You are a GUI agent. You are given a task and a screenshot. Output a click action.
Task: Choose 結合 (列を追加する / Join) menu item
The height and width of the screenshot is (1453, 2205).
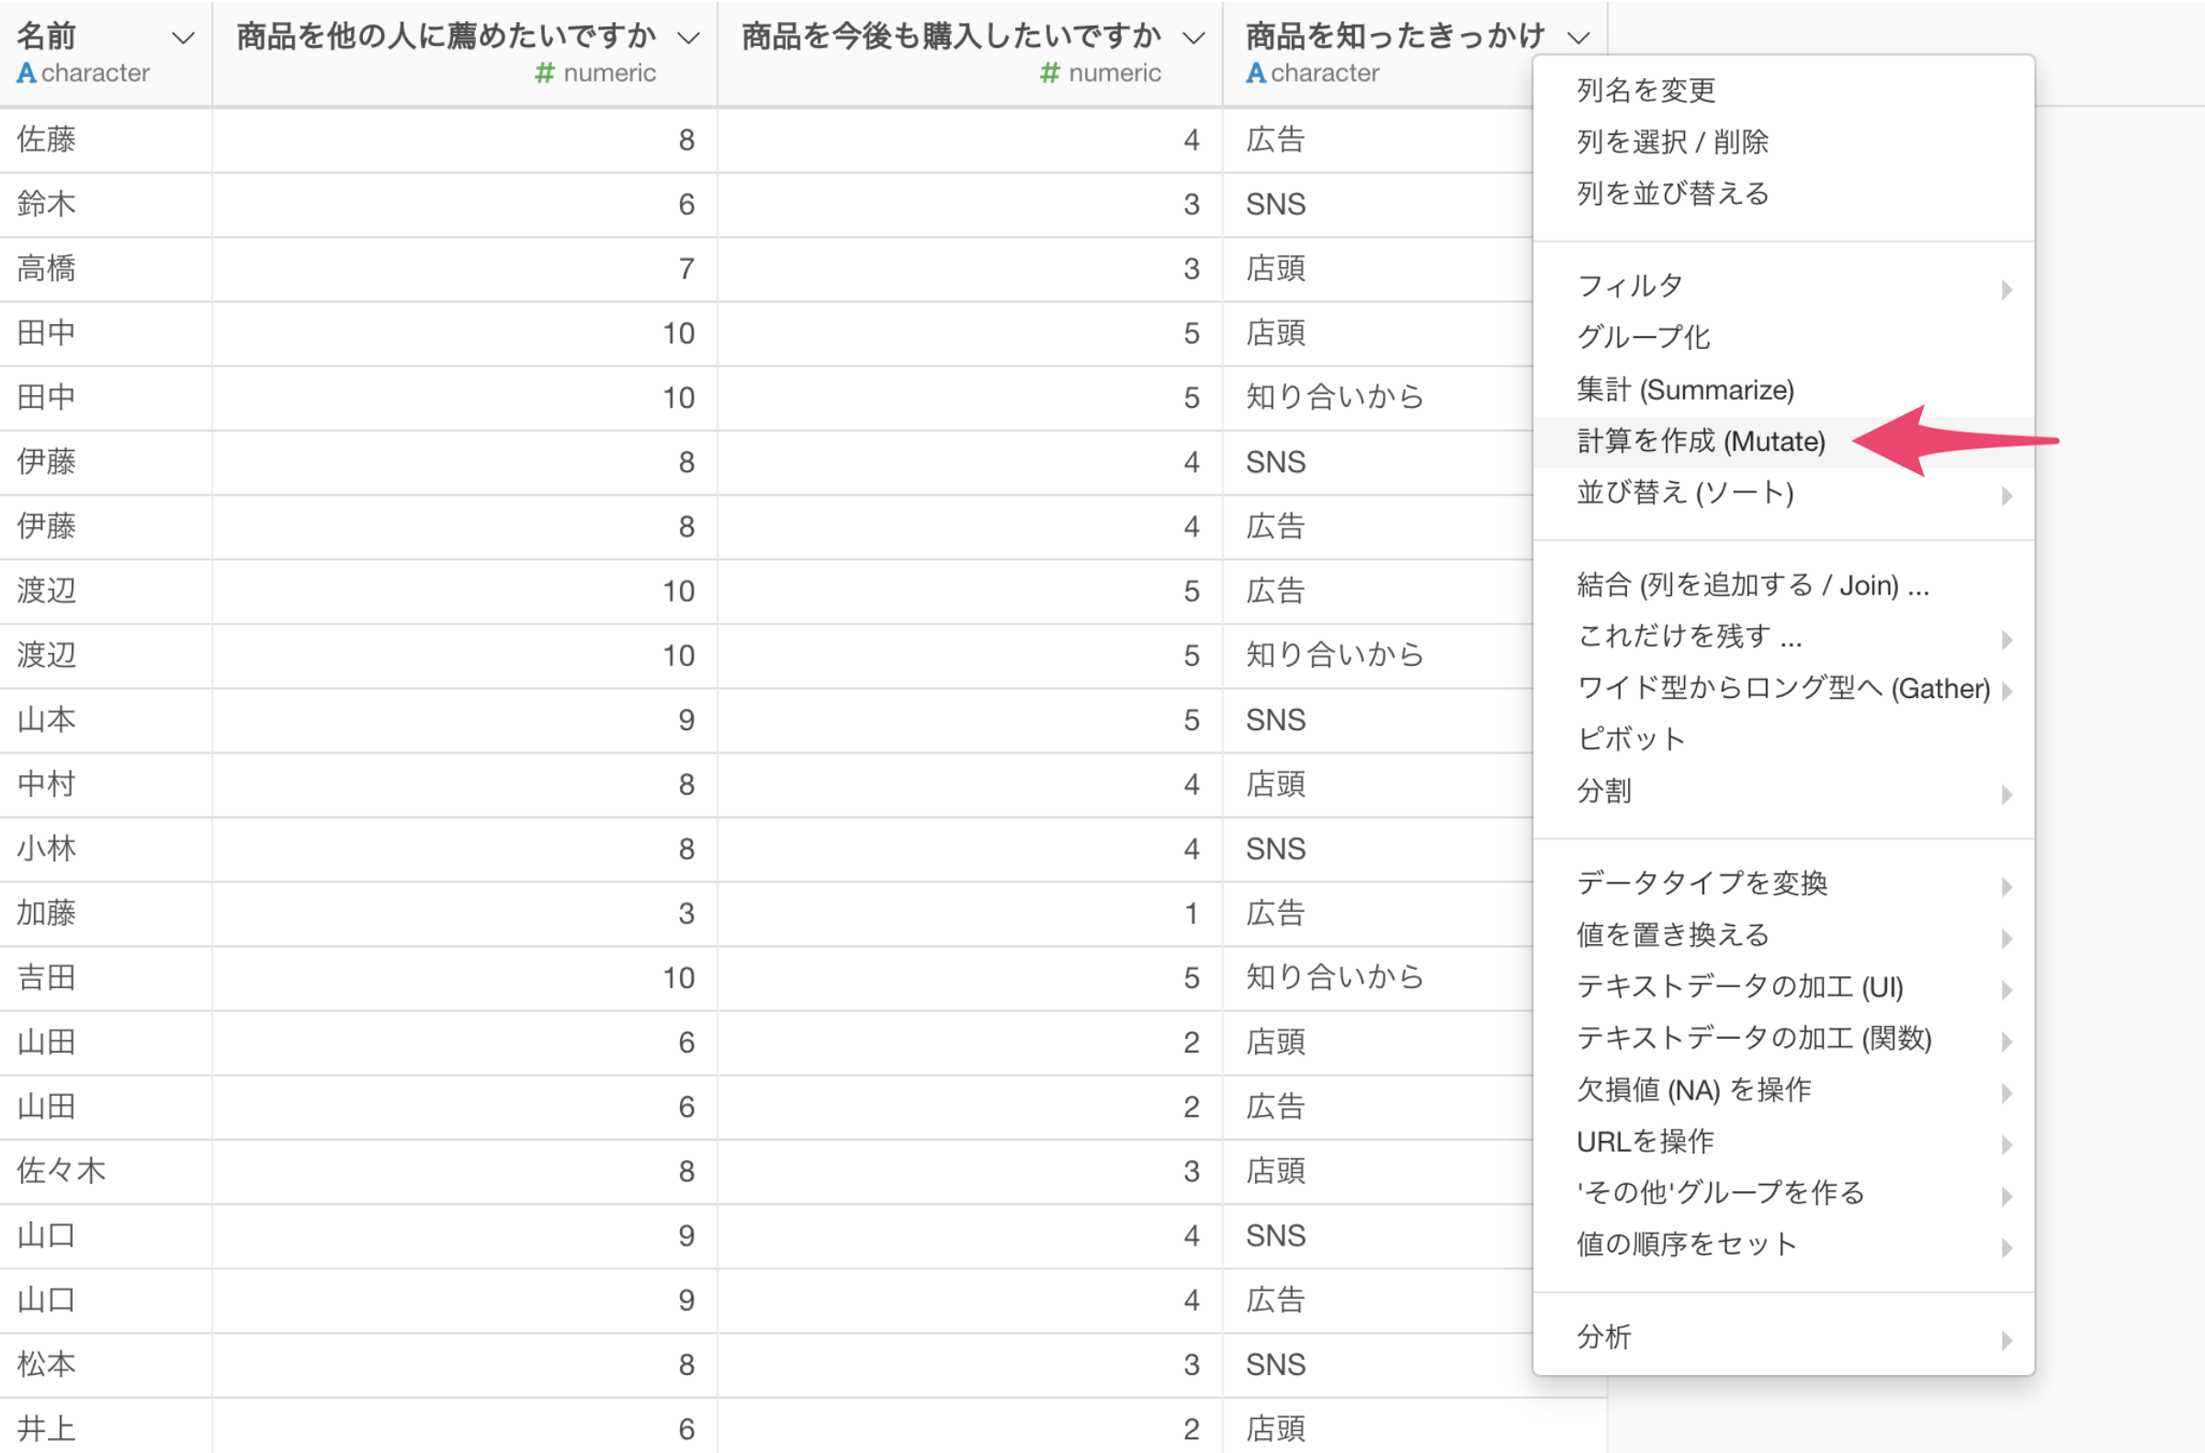[x=1783, y=586]
